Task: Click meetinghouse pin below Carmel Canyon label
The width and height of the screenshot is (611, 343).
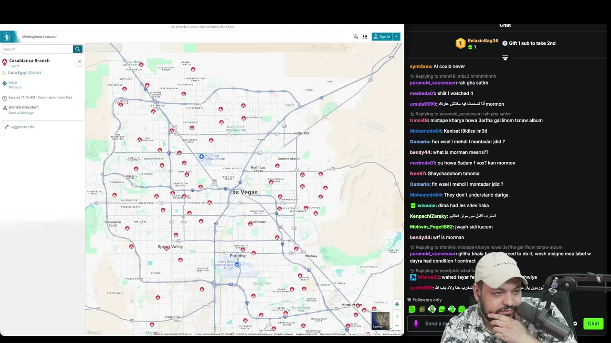Action: pos(193,70)
